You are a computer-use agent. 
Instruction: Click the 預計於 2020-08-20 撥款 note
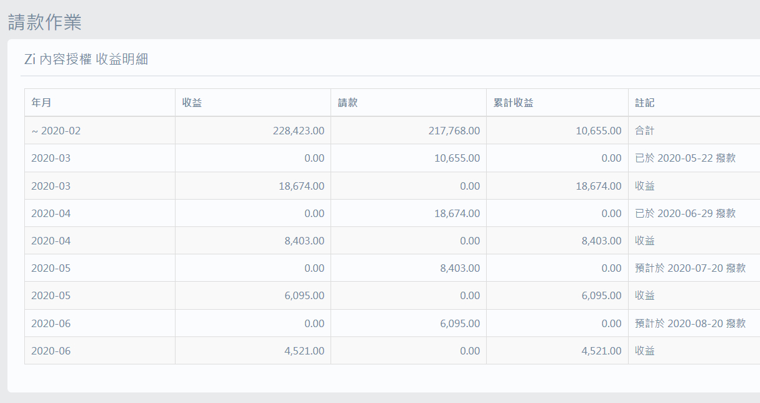pos(690,323)
